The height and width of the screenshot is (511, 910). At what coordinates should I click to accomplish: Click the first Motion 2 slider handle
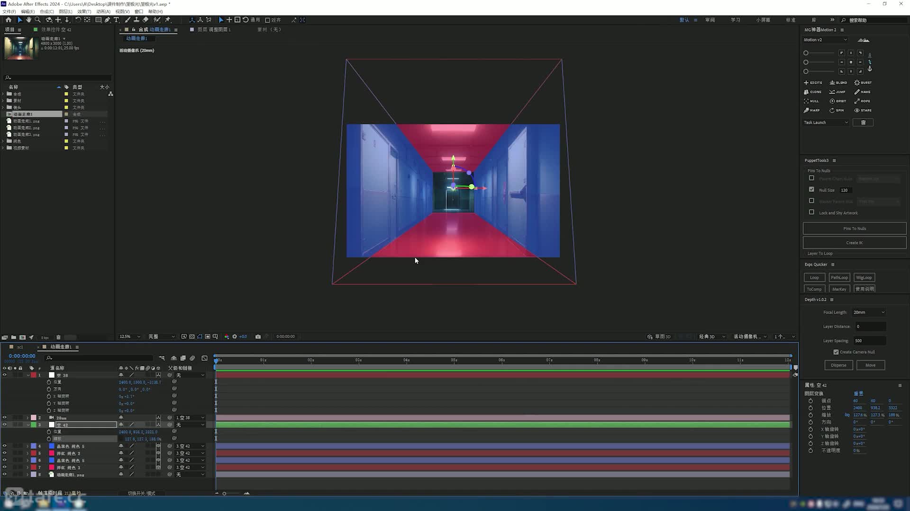click(x=806, y=53)
